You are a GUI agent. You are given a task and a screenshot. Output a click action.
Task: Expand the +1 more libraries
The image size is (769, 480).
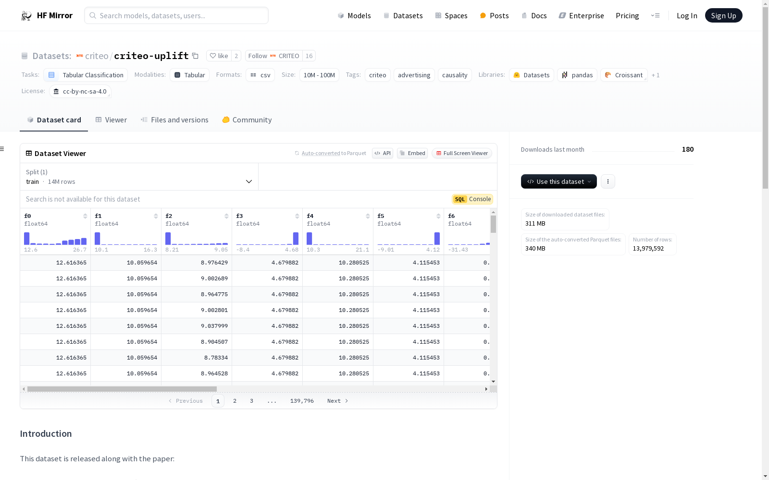(x=656, y=75)
